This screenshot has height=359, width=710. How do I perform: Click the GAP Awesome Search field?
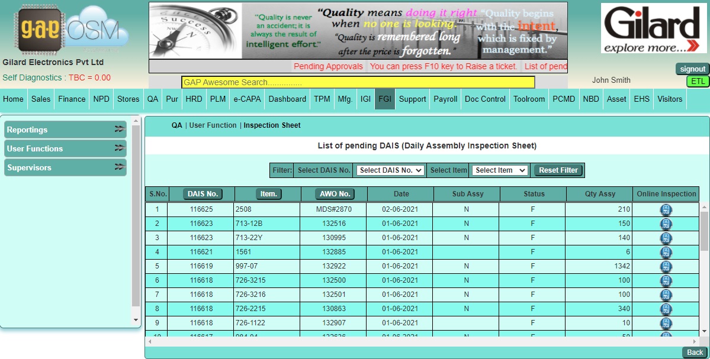[358, 83]
